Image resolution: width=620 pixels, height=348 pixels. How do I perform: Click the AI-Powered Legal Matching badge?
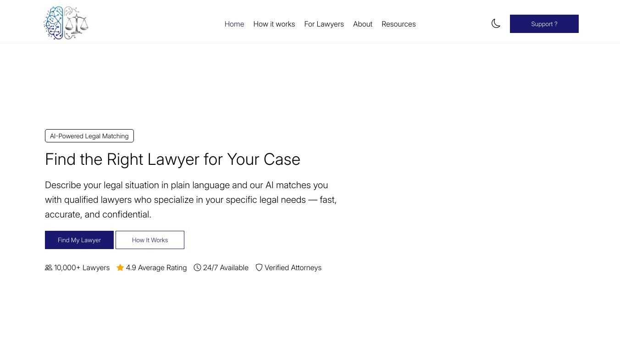pos(89,136)
